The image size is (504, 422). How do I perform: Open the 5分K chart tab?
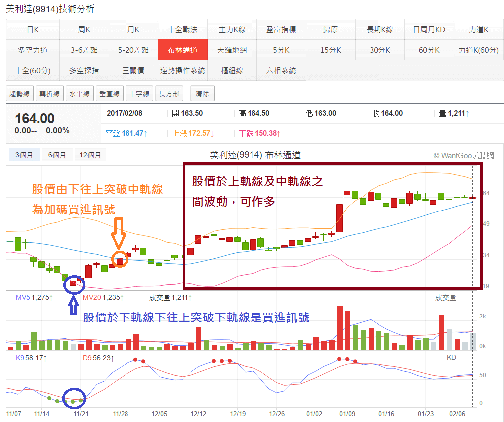click(281, 50)
